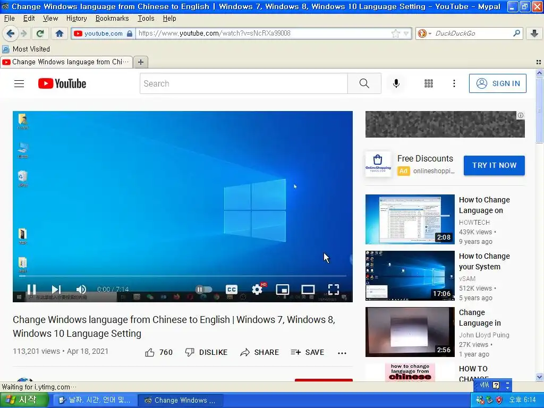Go to YouTube home via logo

pyautogui.click(x=62, y=83)
